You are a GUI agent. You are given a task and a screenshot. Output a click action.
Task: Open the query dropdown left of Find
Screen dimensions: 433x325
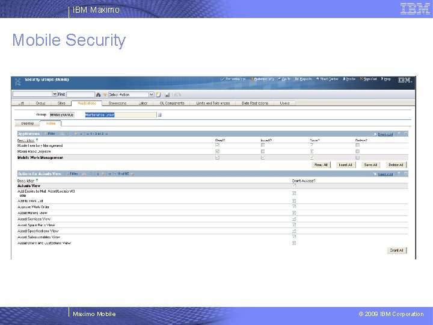[x=55, y=94]
